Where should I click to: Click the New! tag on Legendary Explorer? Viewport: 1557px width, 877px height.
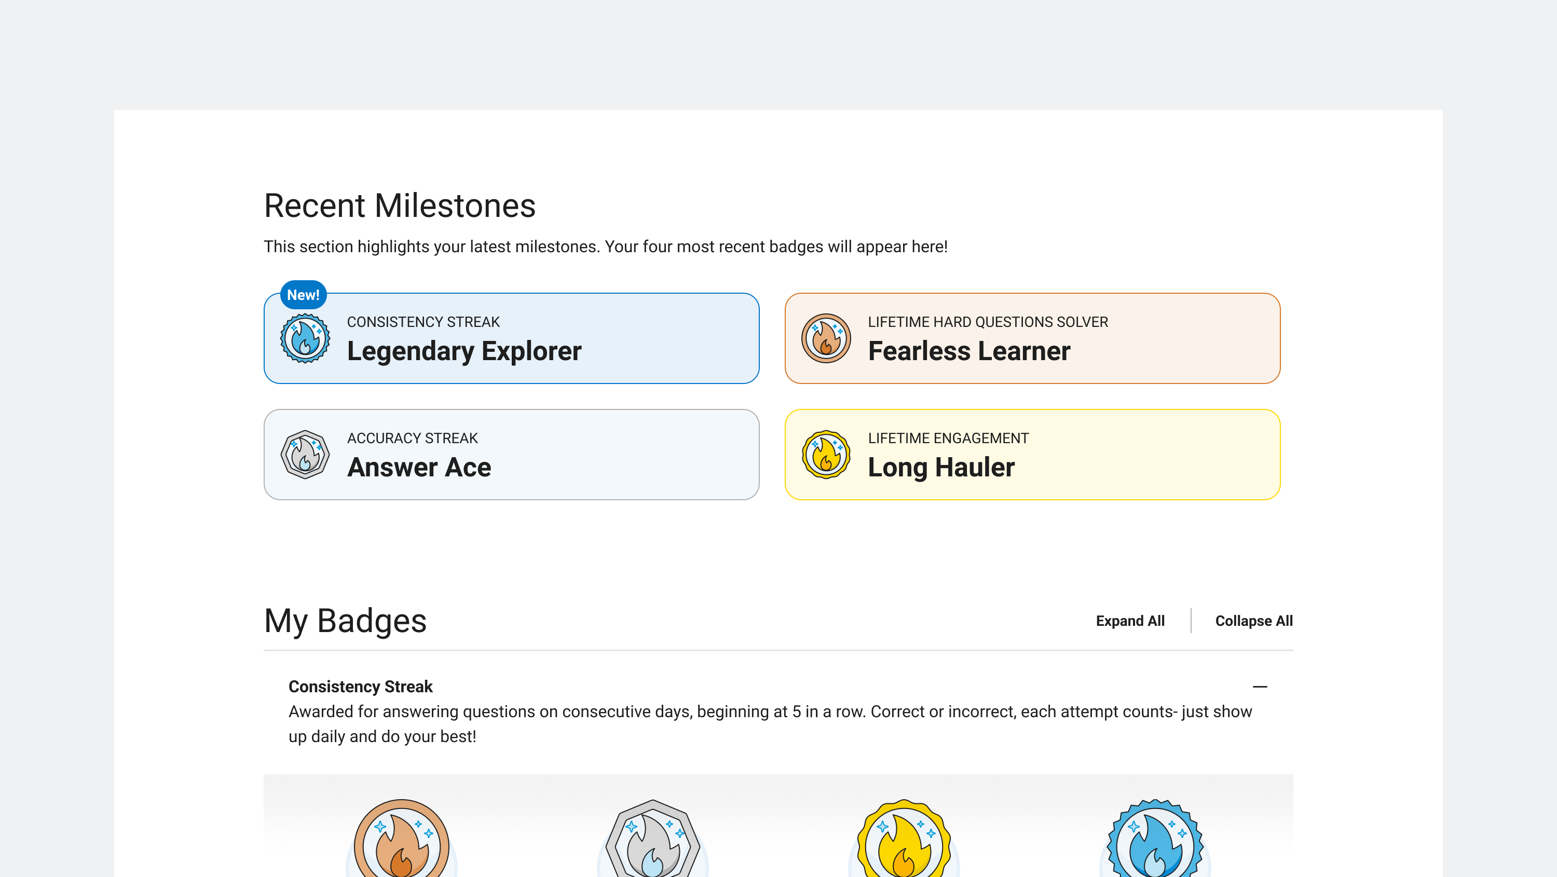pyautogui.click(x=303, y=295)
